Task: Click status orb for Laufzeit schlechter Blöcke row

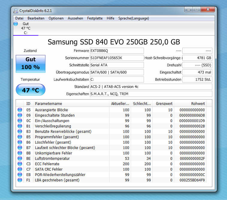Action: (20, 148)
